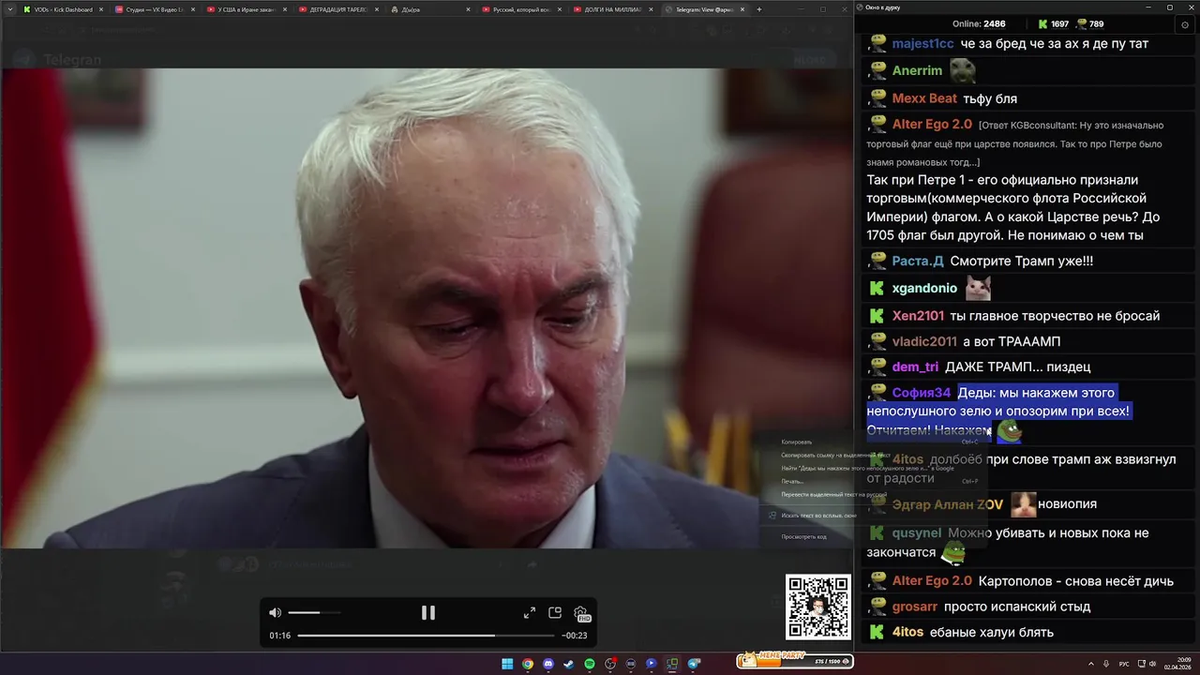Open the clock showing 20:09
The height and width of the screenshot is (675, 1200).
(x=1178, y=664)
